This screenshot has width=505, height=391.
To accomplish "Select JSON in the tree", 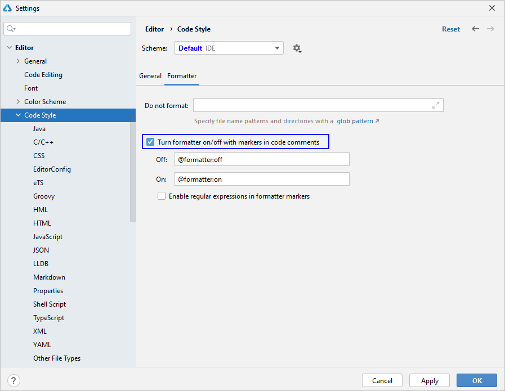I will (x=41, y=250).
